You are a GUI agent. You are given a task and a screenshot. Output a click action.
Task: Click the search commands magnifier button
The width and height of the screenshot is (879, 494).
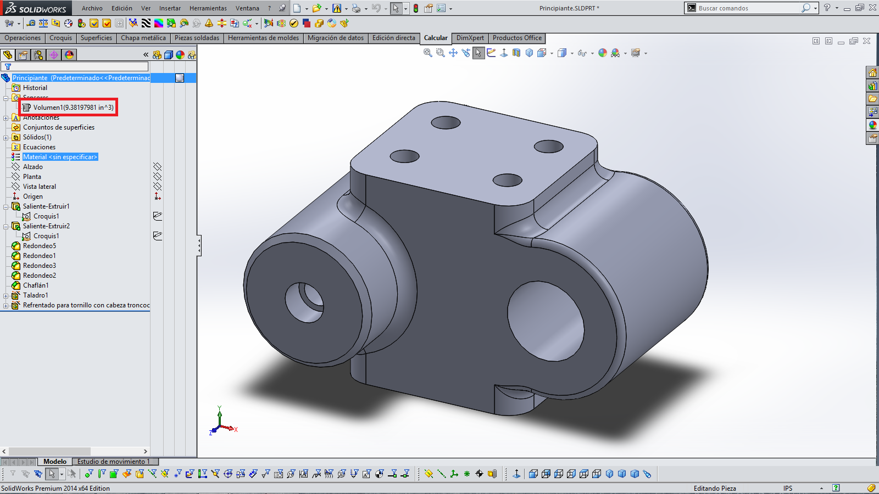[x=805, y=8]
